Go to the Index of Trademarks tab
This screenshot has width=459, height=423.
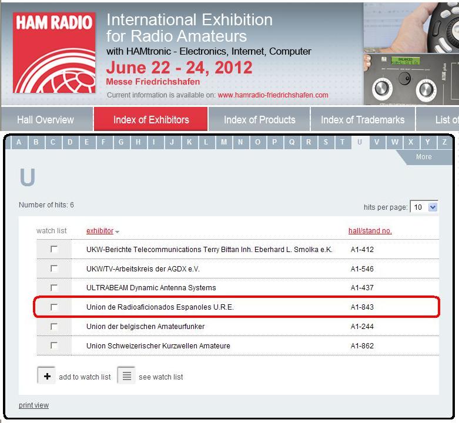[362, 120]
